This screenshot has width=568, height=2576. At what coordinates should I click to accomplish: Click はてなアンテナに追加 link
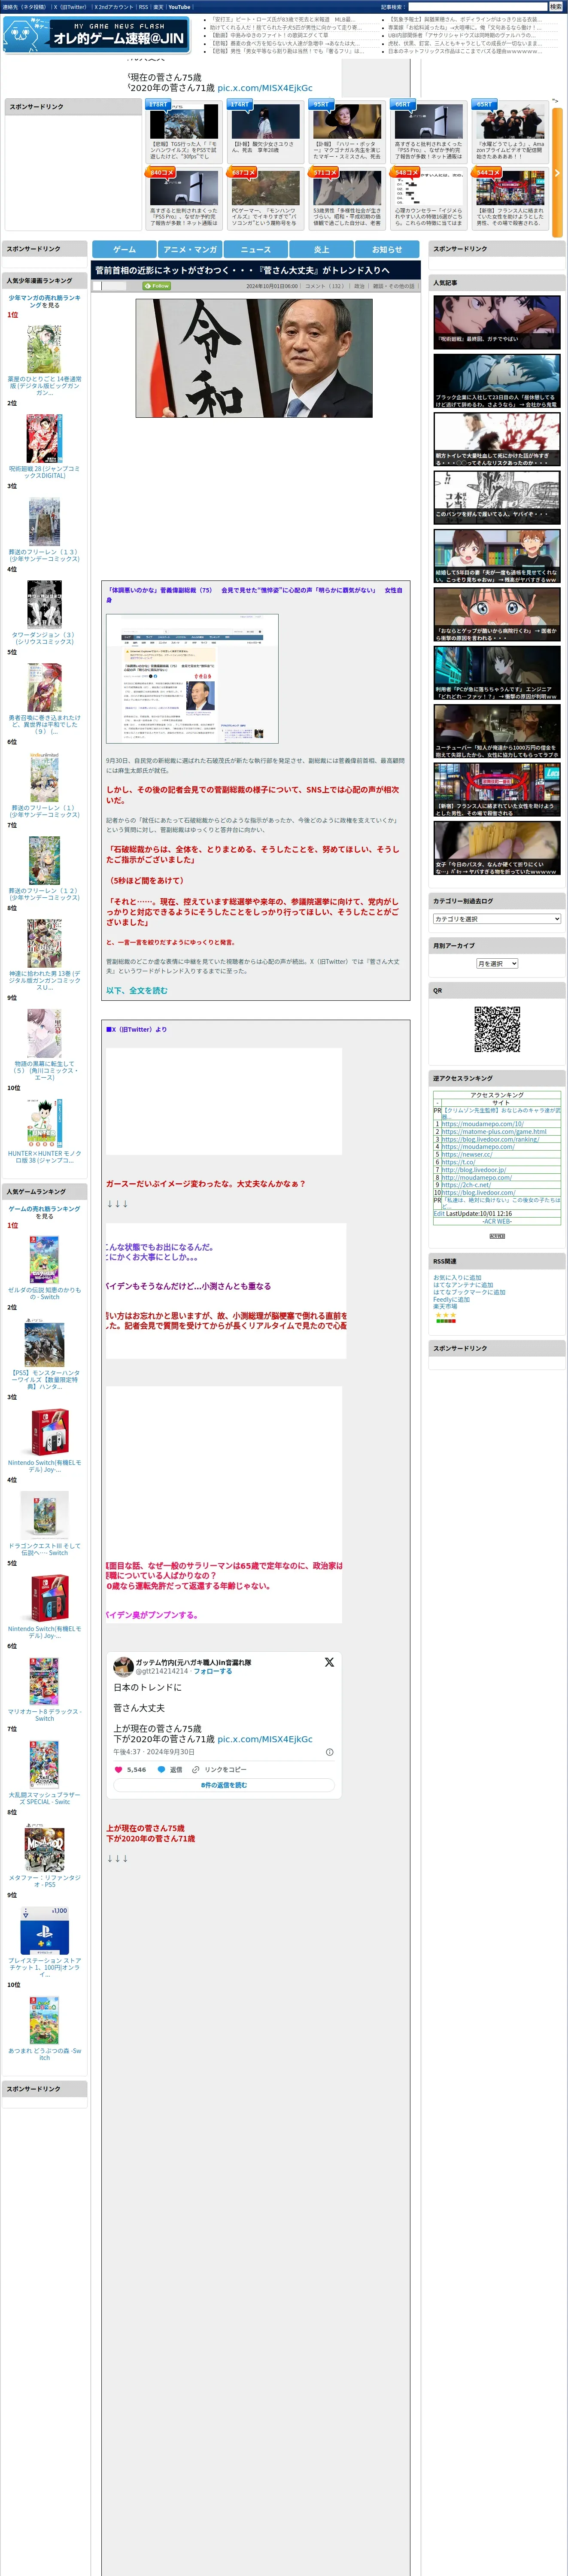pos(463,1284)
